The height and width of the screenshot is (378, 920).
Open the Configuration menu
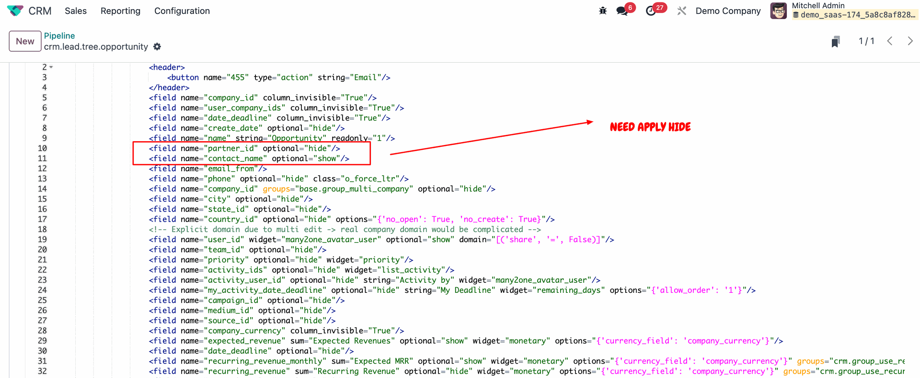coord(182,11)
